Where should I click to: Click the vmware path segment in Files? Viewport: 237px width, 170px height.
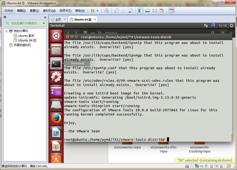[111, 33]
